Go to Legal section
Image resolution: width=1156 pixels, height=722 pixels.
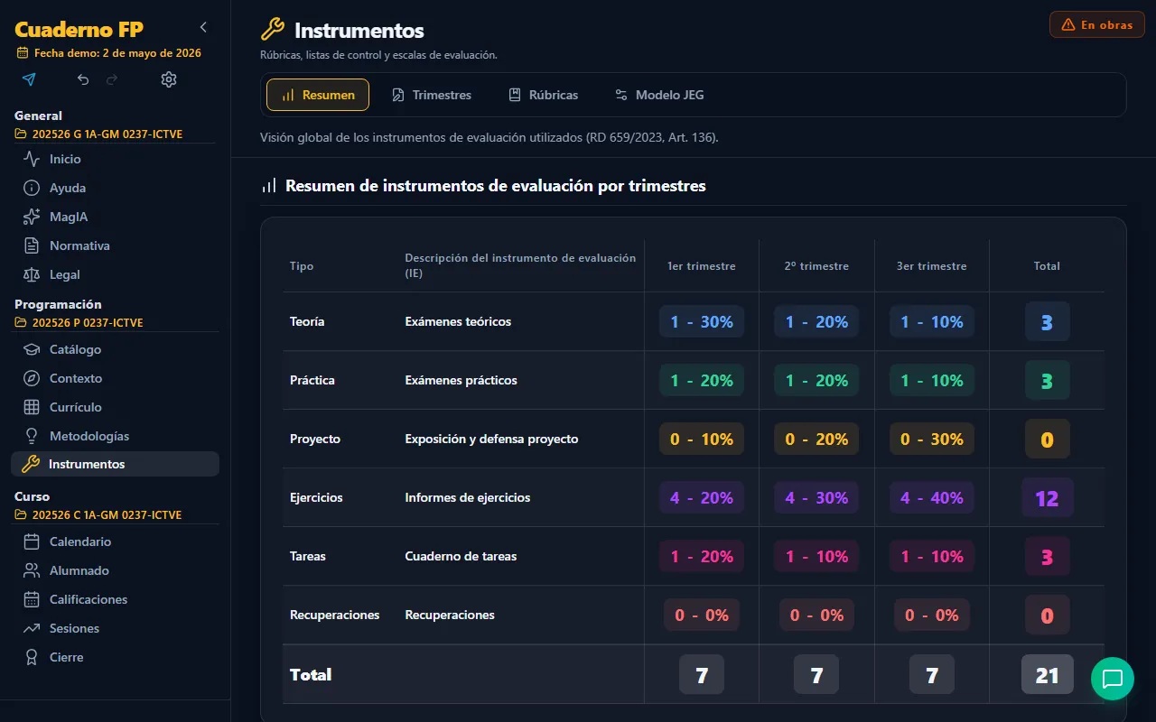pyautogui.click(x=115, y=274)
